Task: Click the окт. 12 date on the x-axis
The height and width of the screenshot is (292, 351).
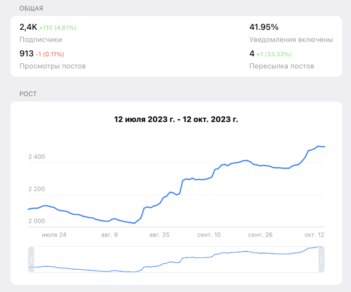Action: [x=314, y=234]
